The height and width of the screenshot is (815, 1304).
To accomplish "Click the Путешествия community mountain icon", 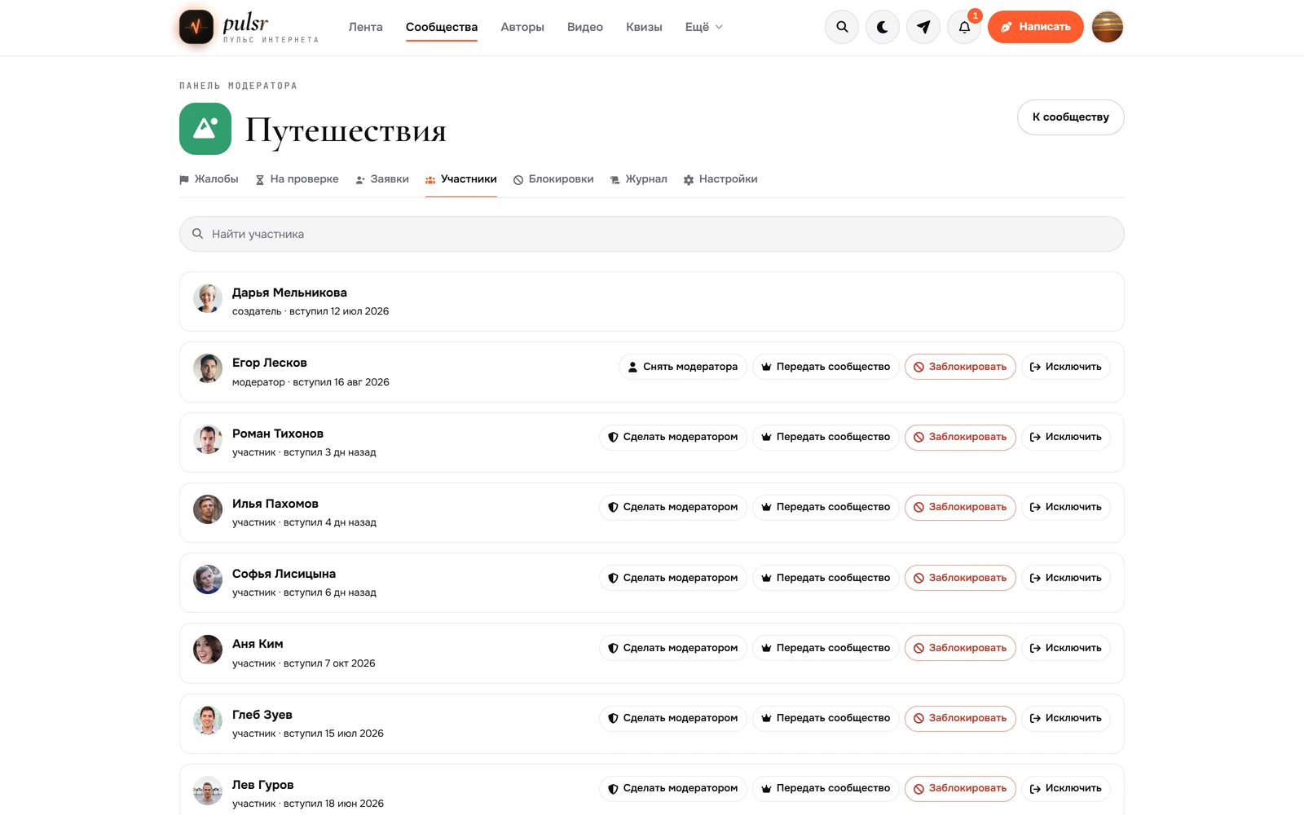I will click(205, 129).
